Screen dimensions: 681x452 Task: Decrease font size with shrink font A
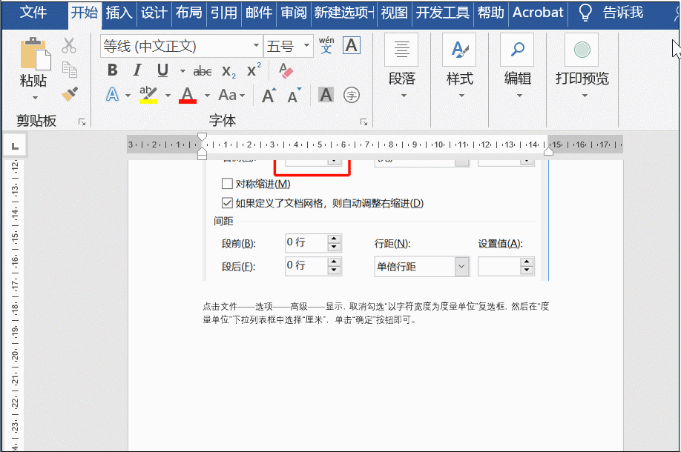pyautogui.click(x=295, y=95)
